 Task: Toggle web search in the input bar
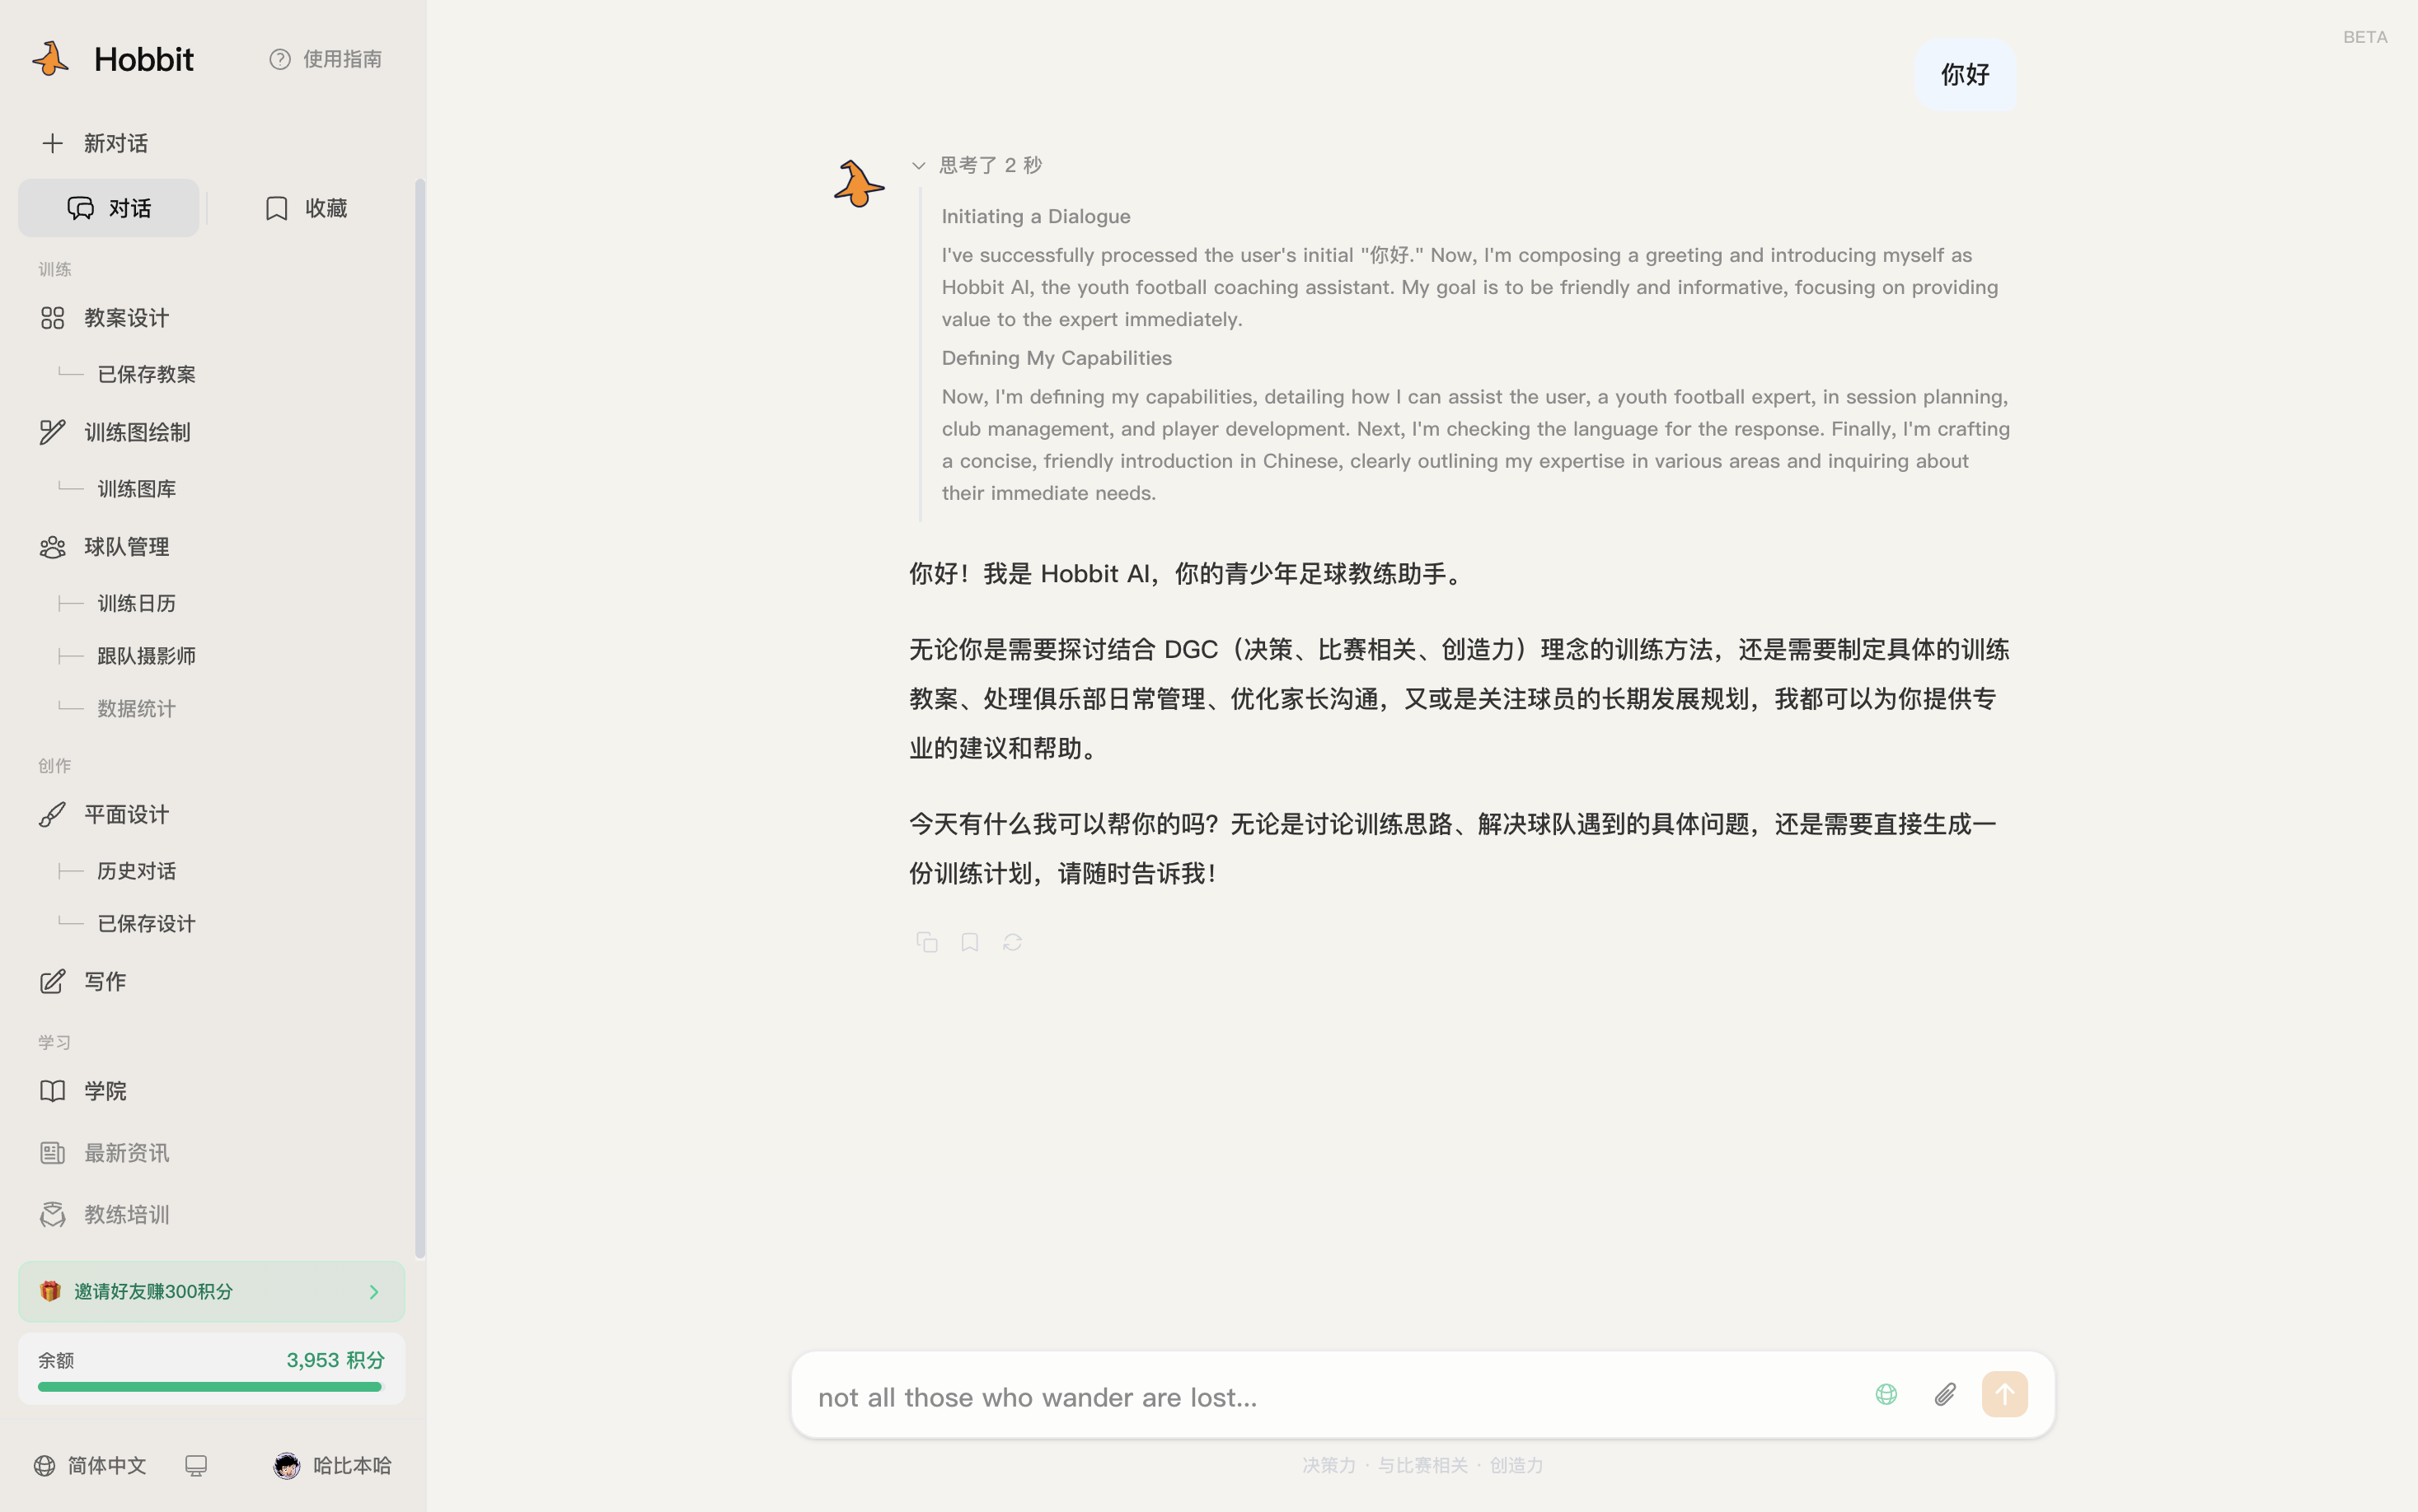[1885, 1393]
